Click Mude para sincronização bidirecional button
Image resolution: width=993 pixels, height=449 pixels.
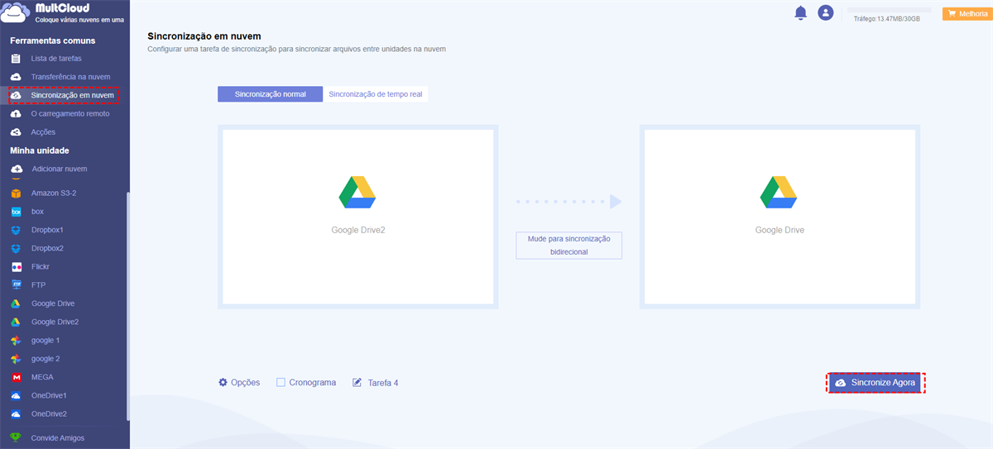(568, 245)
